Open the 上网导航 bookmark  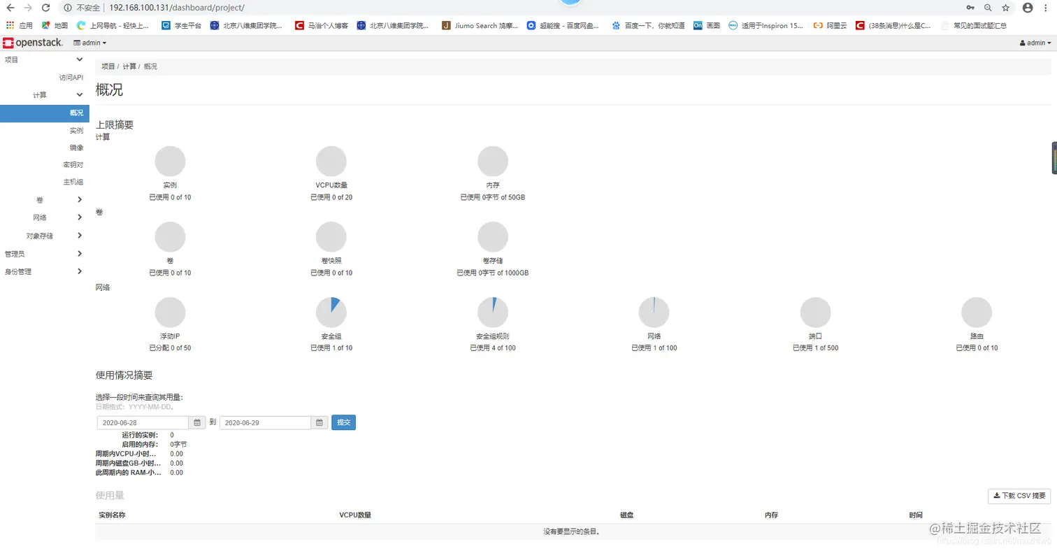113,25
